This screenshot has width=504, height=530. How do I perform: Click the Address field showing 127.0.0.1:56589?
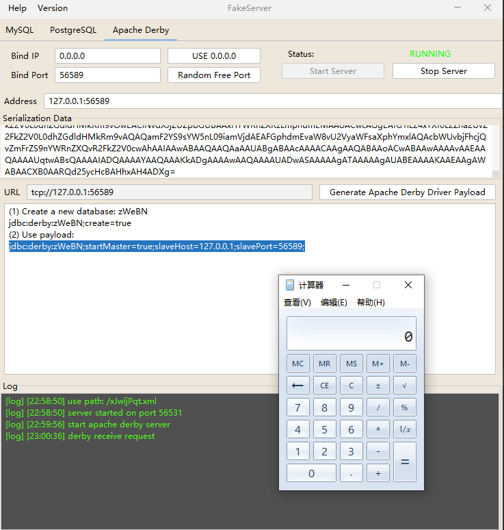tap(273, 101)
